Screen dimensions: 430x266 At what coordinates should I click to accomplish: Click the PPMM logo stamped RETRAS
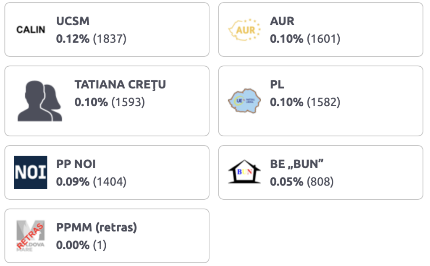[31, 236]
